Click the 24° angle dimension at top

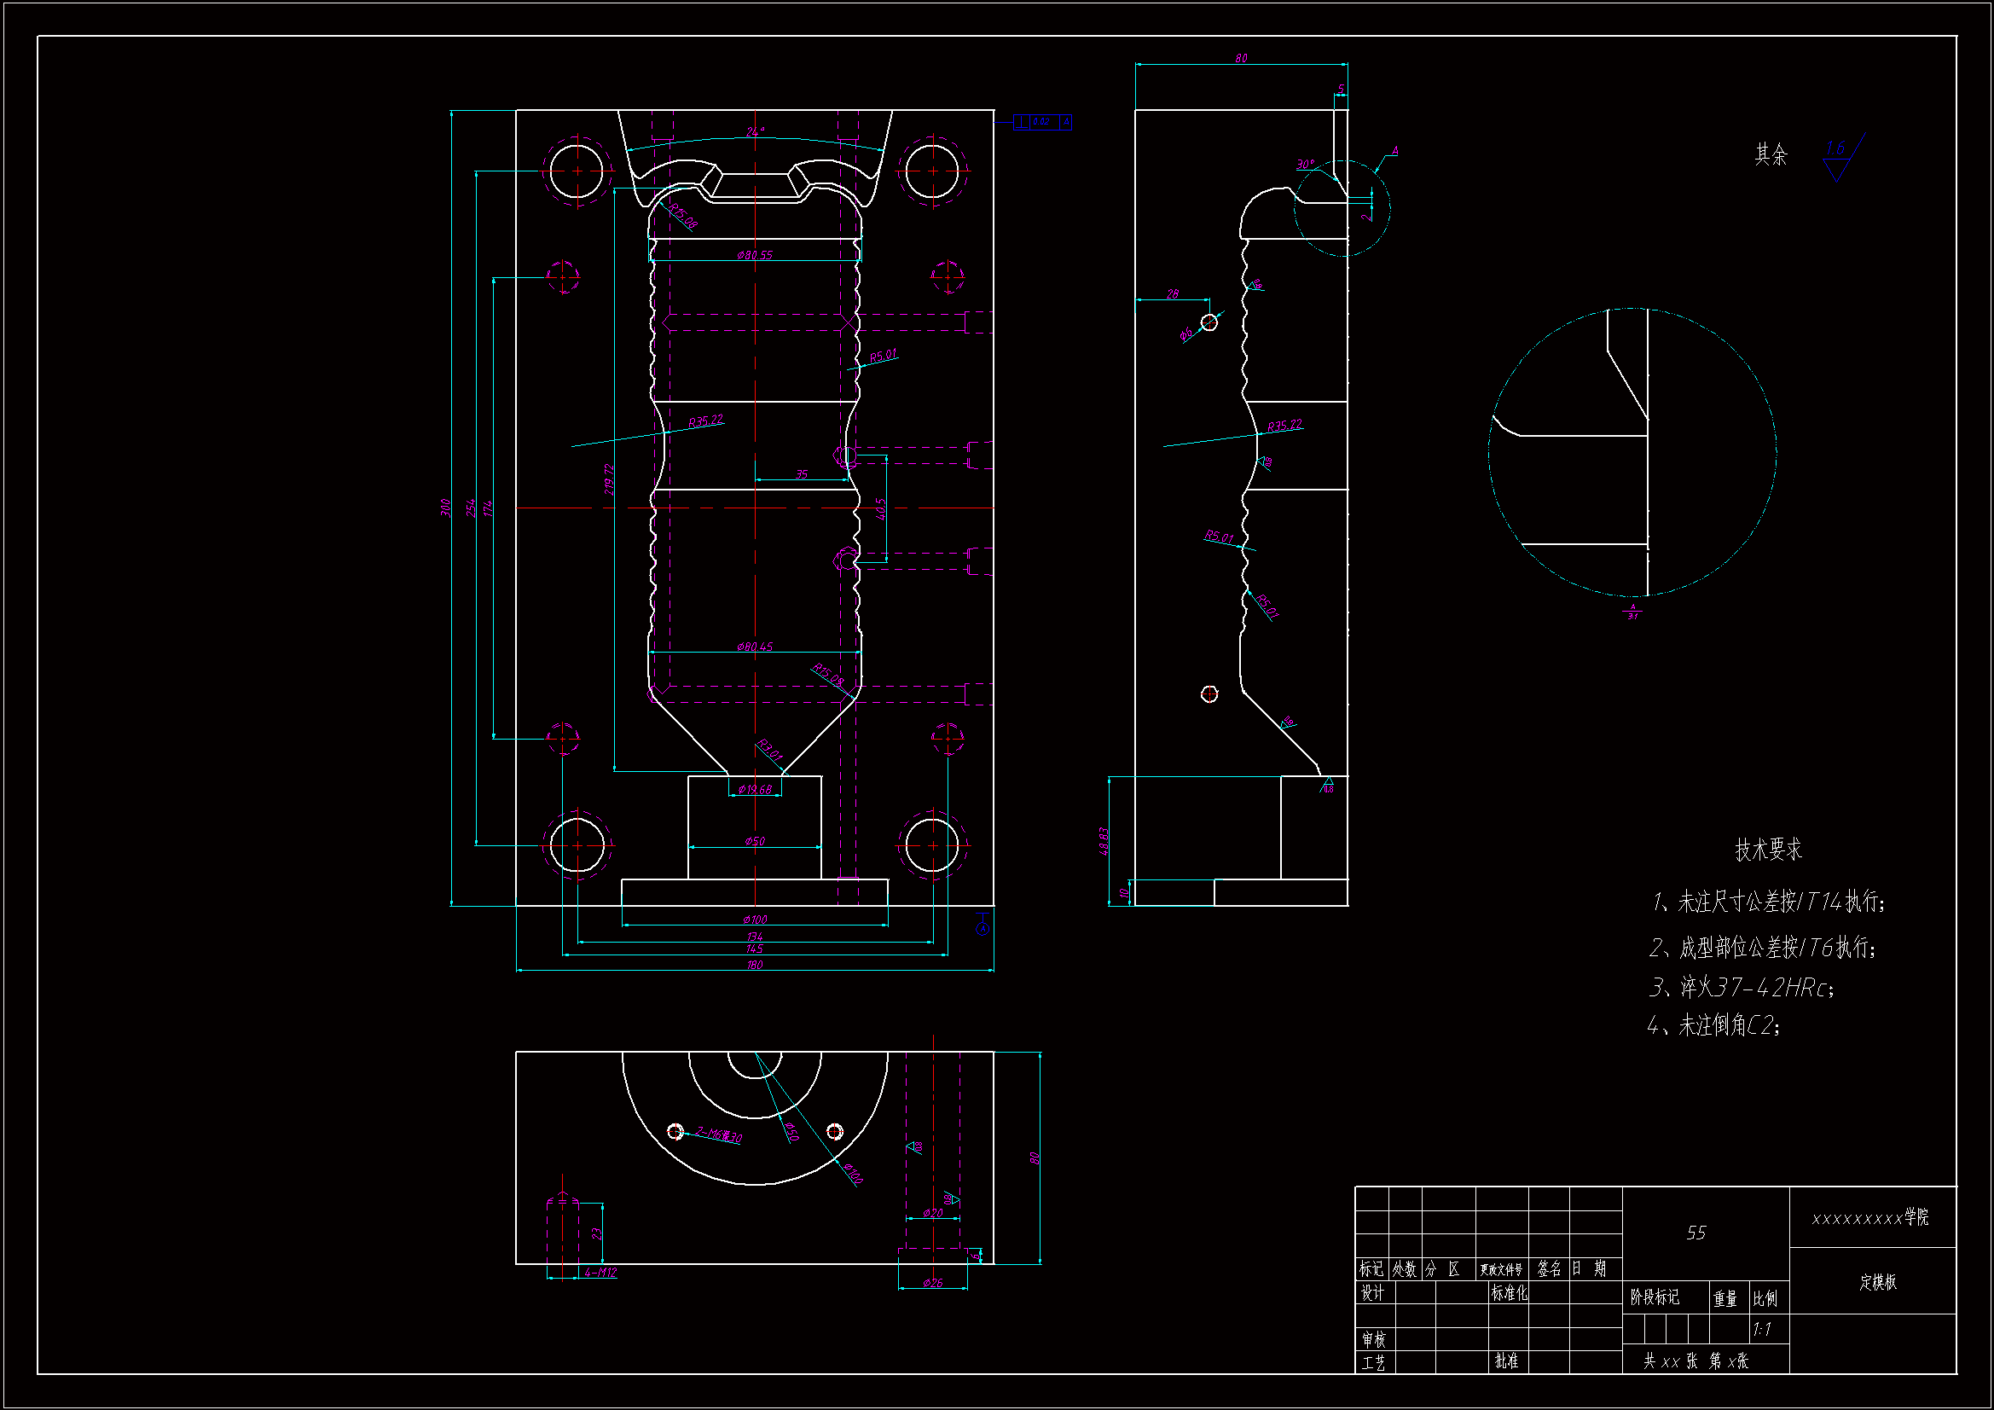pyautogui.click(x=755, y=132)
